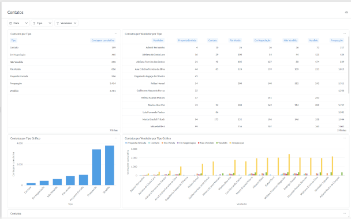Open the Tipo filter dropdown
The image size is (351, 219).
42,23
